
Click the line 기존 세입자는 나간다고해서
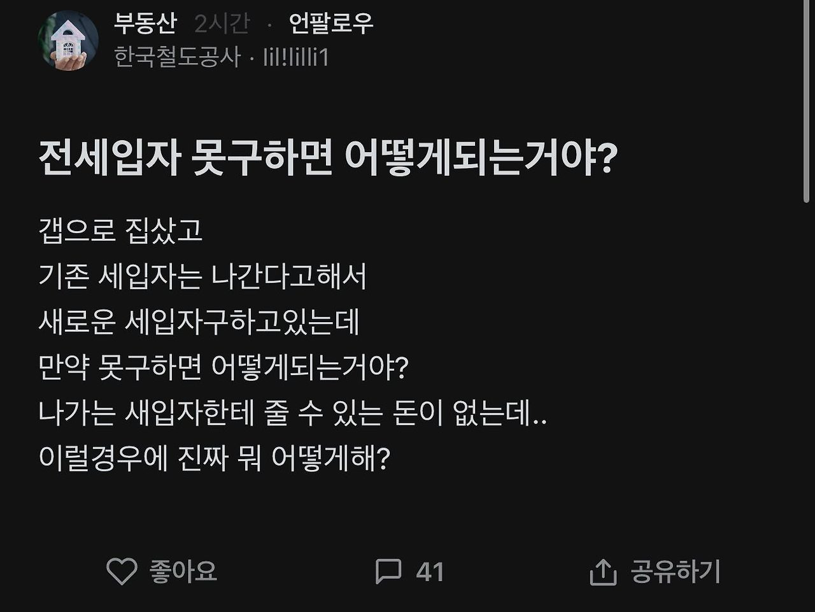click(x=202, y=276)
